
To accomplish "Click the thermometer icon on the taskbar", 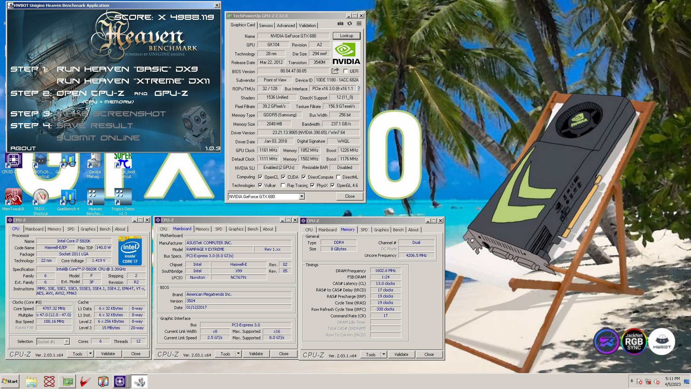I will pos(103,381).
